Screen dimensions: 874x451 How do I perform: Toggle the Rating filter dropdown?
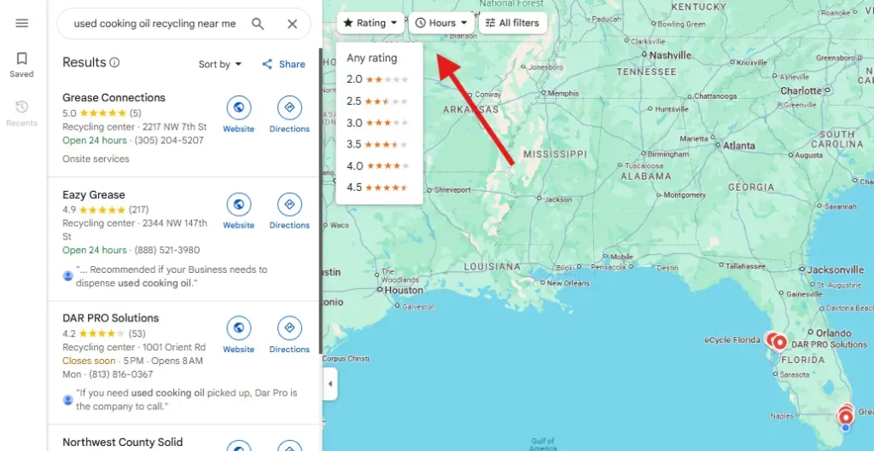click(370, 23)
